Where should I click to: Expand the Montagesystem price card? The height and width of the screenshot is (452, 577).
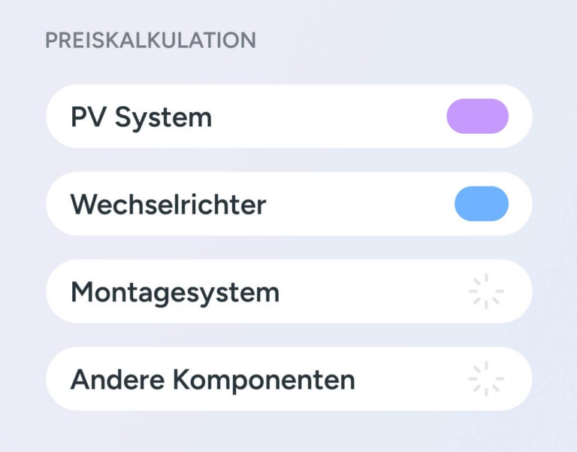(288, 292)
